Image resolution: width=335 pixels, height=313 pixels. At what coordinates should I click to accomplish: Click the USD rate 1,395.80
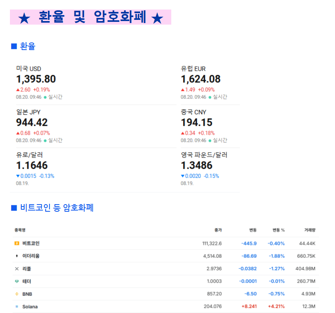(x=36, y=79)
